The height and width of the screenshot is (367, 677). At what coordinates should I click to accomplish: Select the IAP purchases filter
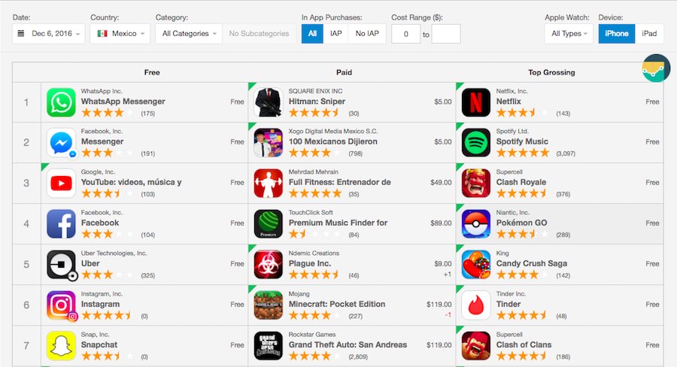336,34
